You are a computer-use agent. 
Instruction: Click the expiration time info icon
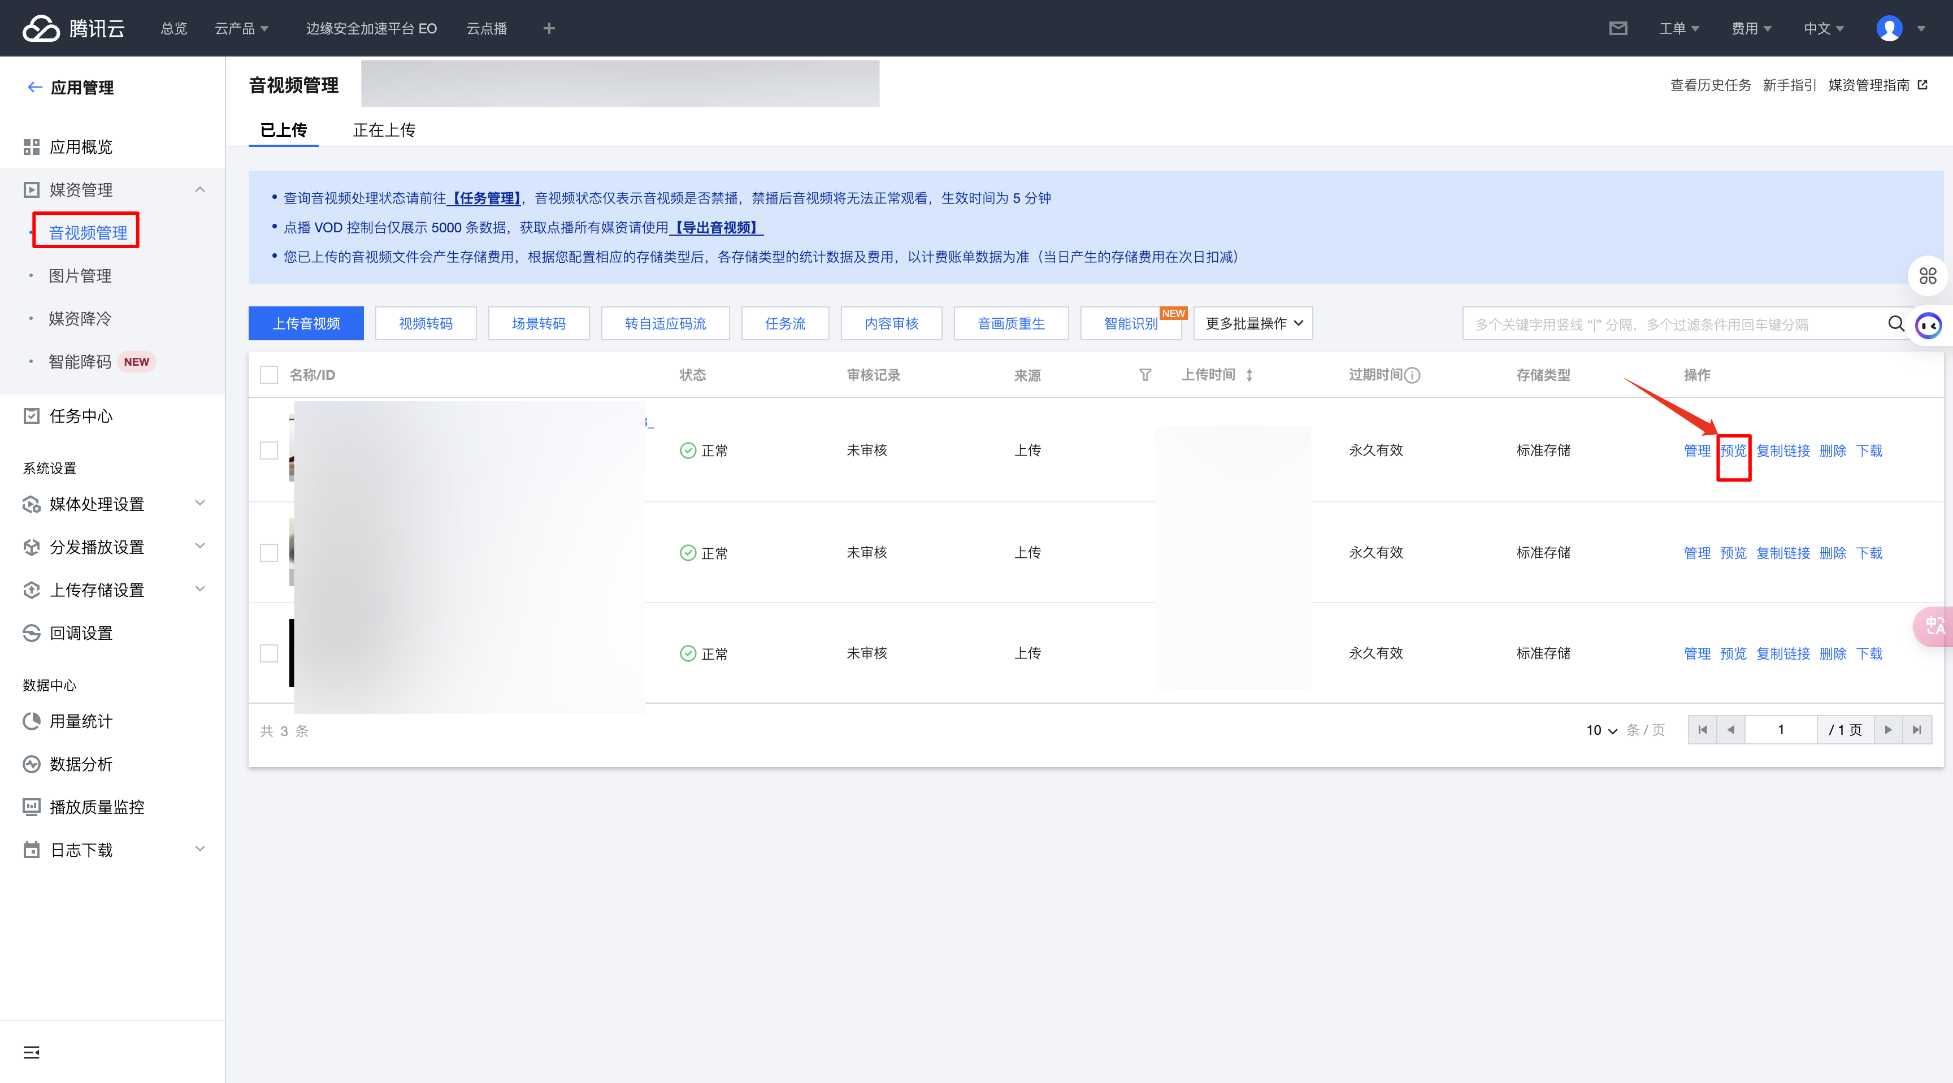1412,375
